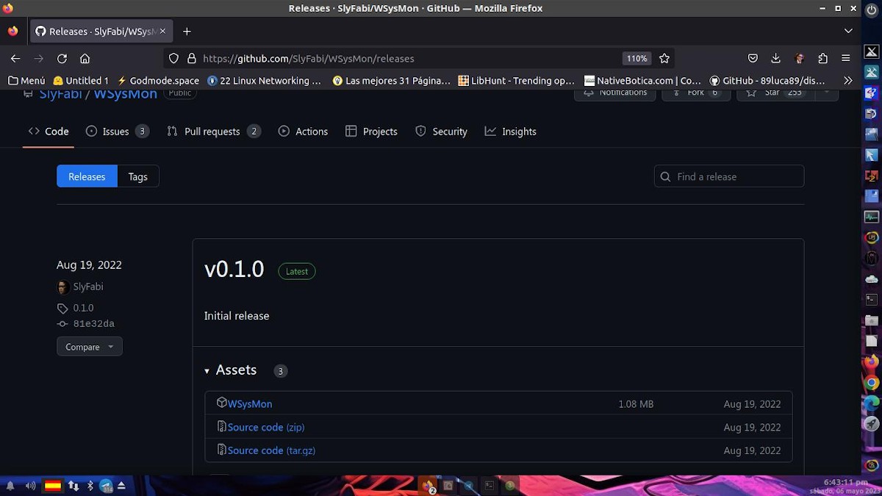Click the 110% zoom level indicator

pos(636,58)
